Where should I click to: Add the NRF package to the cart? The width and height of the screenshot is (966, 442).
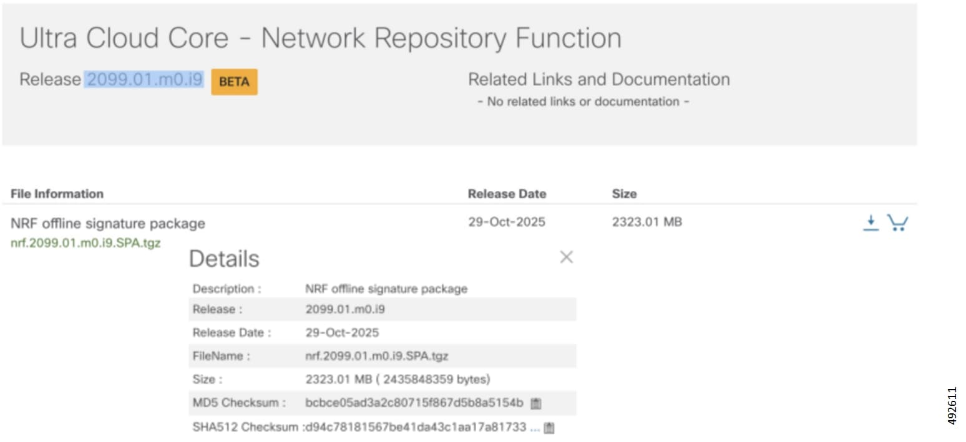pos(897,223)
